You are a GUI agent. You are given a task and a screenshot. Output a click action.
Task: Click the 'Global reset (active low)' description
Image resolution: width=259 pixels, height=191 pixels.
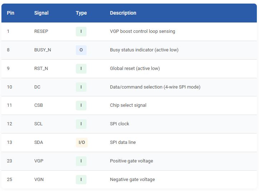click(x=135, y=69)
